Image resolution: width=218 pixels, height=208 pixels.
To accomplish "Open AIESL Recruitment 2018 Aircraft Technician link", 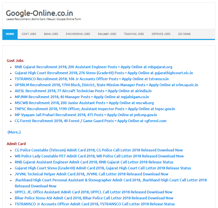I will [x=83, y=91].
